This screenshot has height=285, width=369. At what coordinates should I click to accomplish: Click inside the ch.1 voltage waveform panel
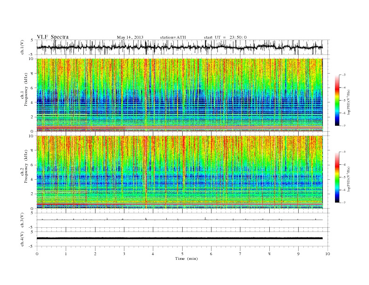click(x=183, y=47)
